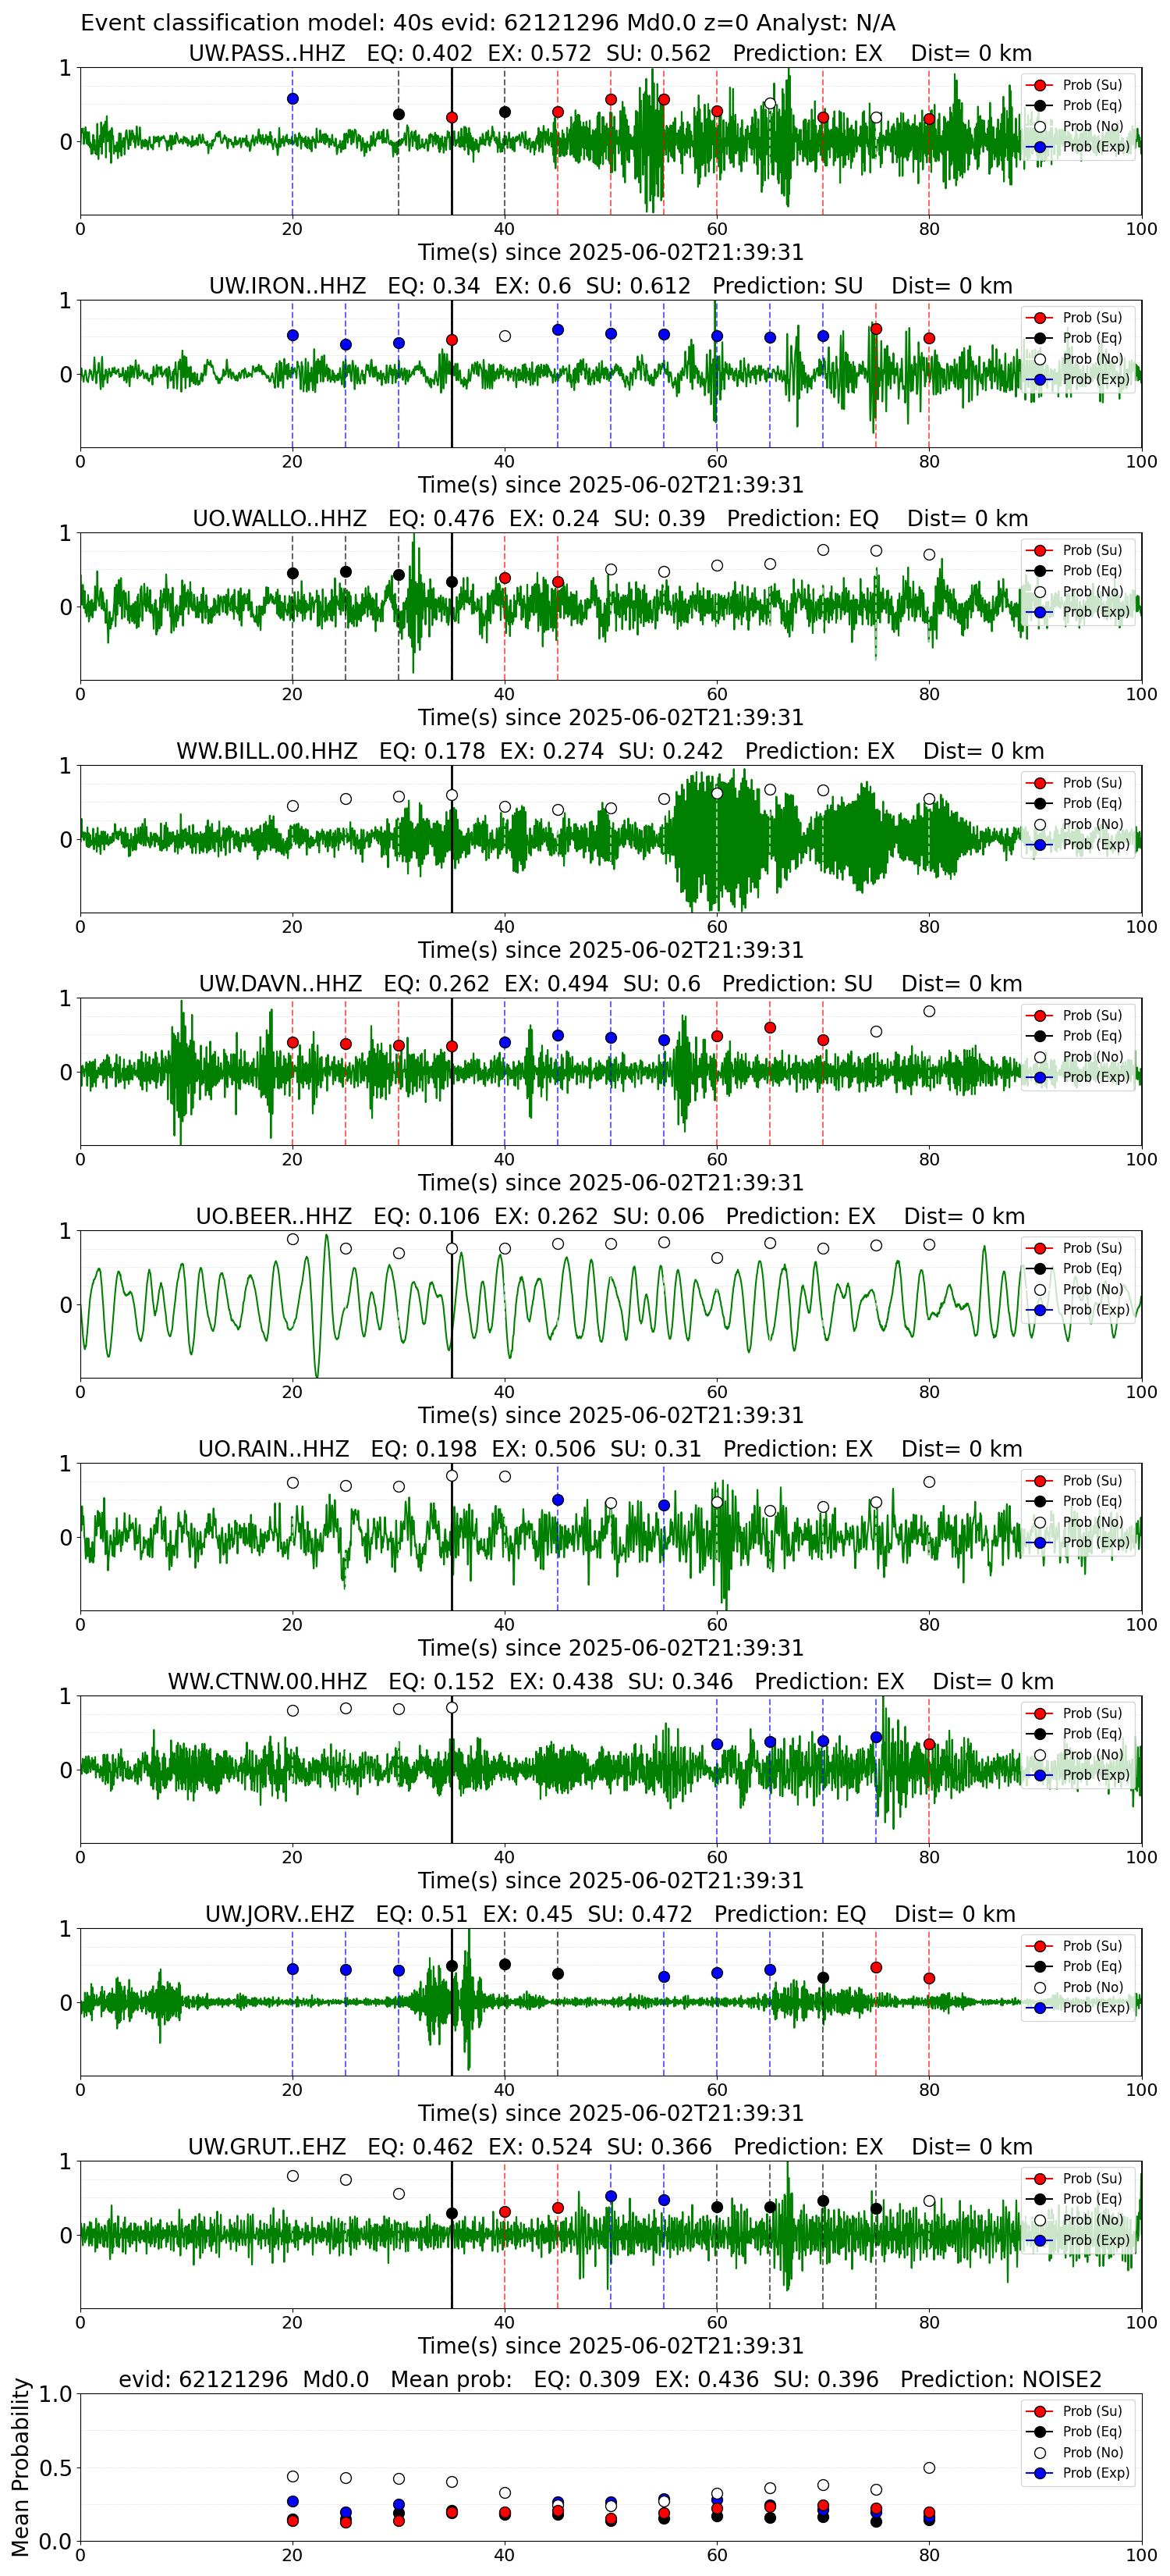The height and width of the screenshot is (2576, 1170).
Task: Select the UW.DAVN..HHZ subplot title
Action: [x=611, y=984]
